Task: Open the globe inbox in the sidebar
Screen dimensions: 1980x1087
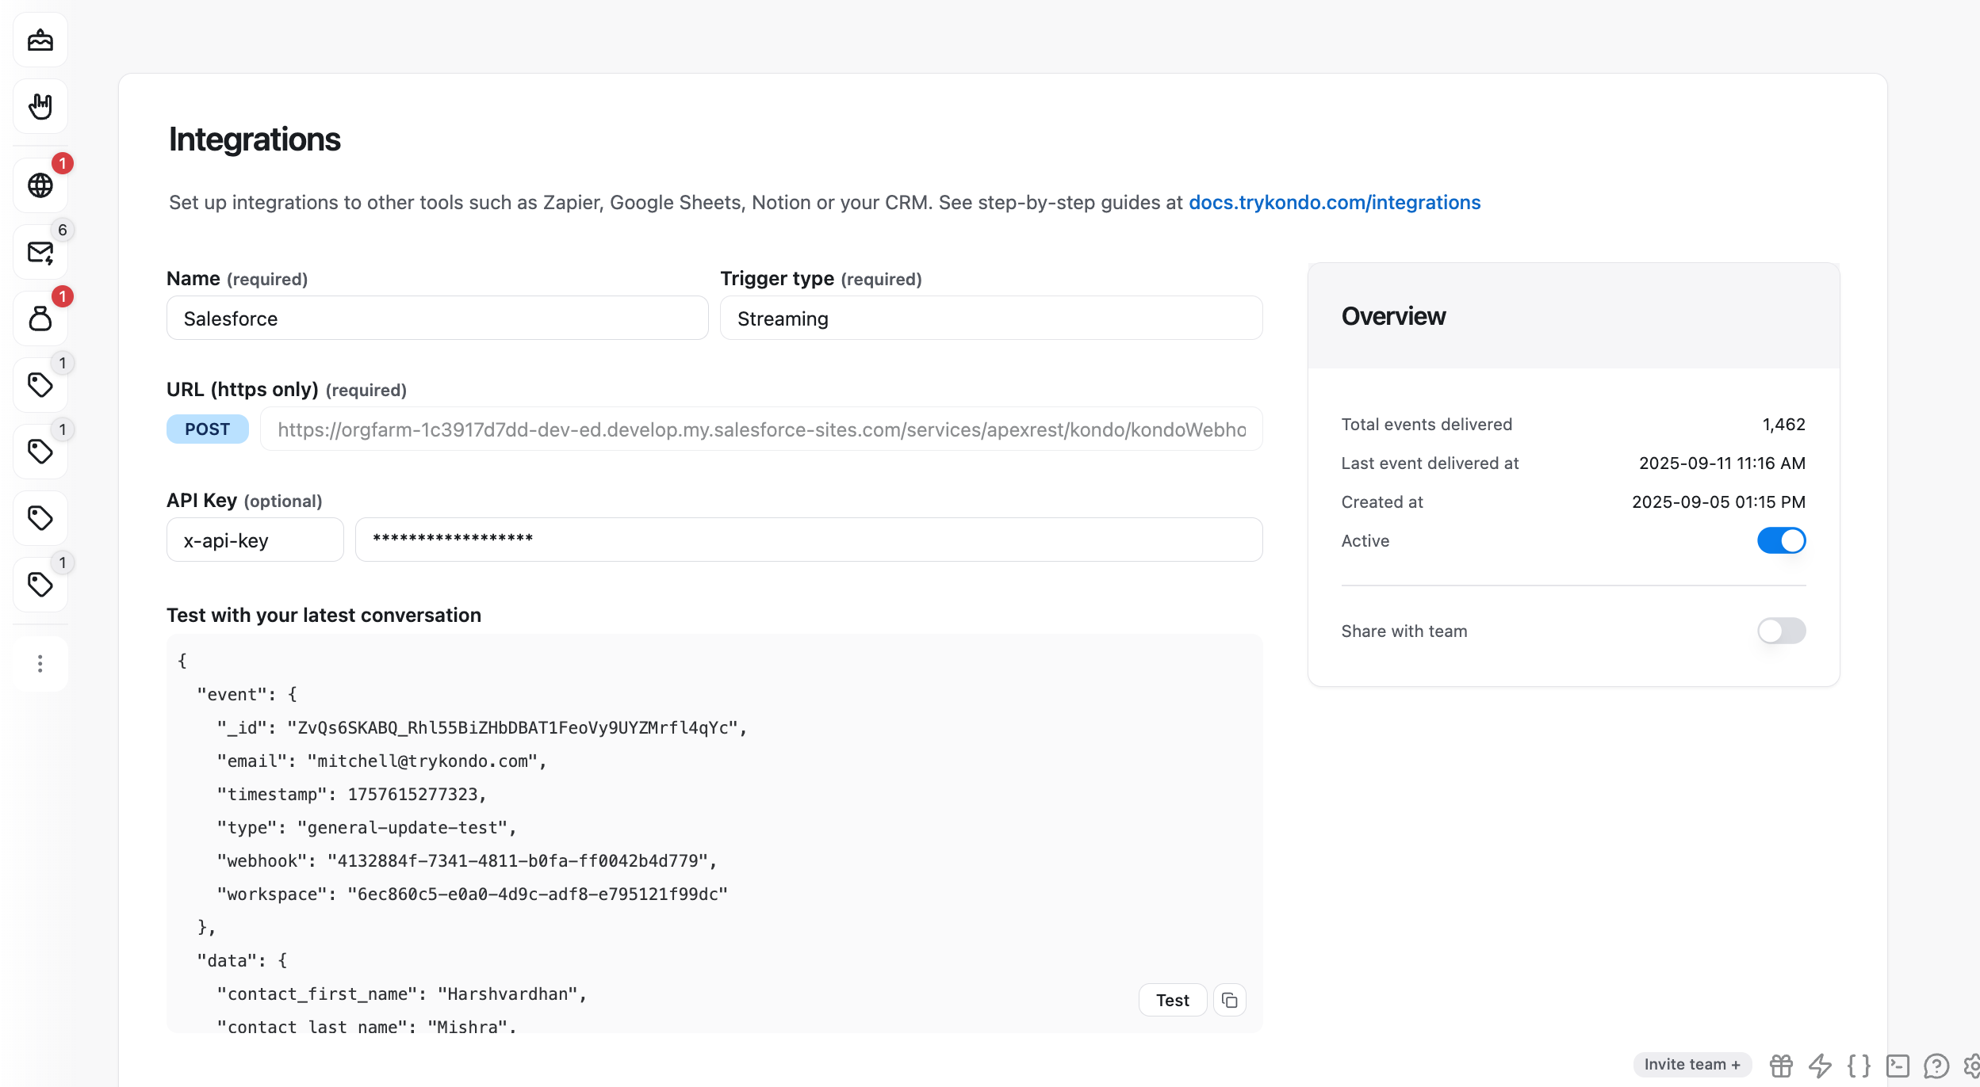Action: [x=40, y=185]
